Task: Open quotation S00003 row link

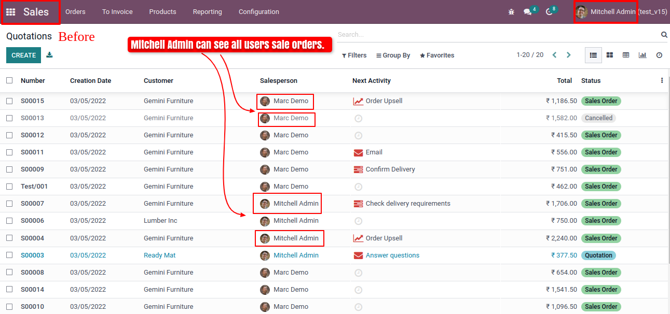Action: [x=32, y=255]
